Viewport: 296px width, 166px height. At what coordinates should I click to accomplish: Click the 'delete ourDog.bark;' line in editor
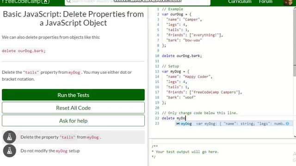pos(182,56)
